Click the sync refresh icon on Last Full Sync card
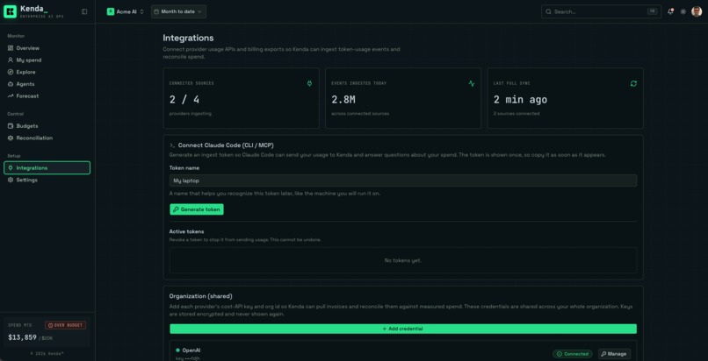This screenshot has height=361, width=708. coord(633,83)
